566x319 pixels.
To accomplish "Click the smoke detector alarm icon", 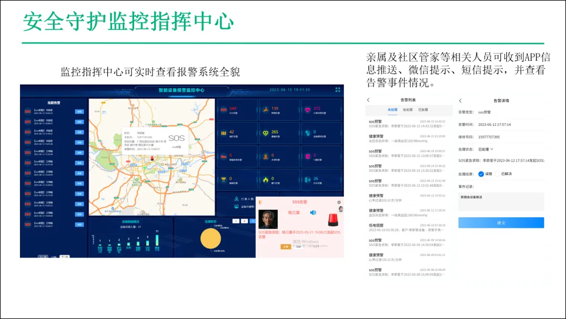I will (224, 179).
